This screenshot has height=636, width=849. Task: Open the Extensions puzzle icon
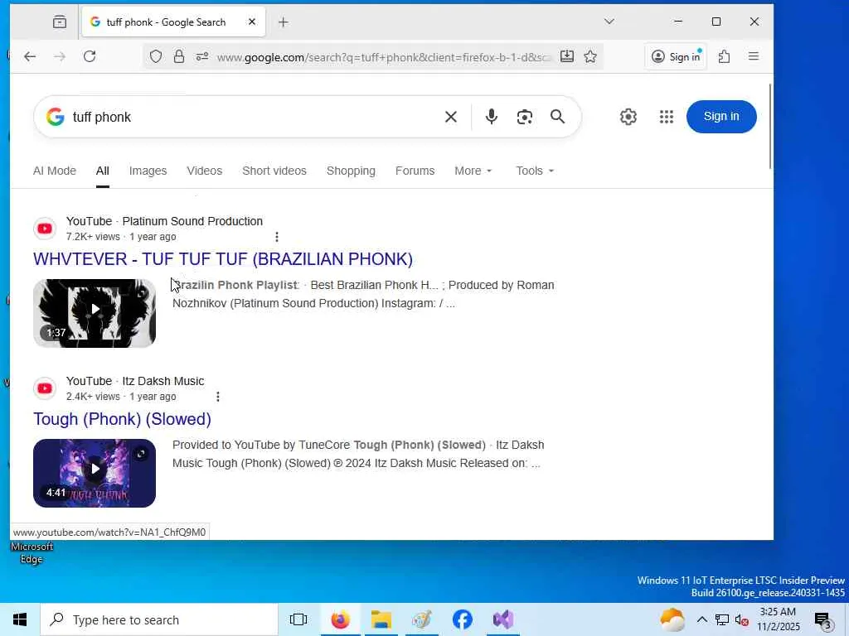click(725, 56)
